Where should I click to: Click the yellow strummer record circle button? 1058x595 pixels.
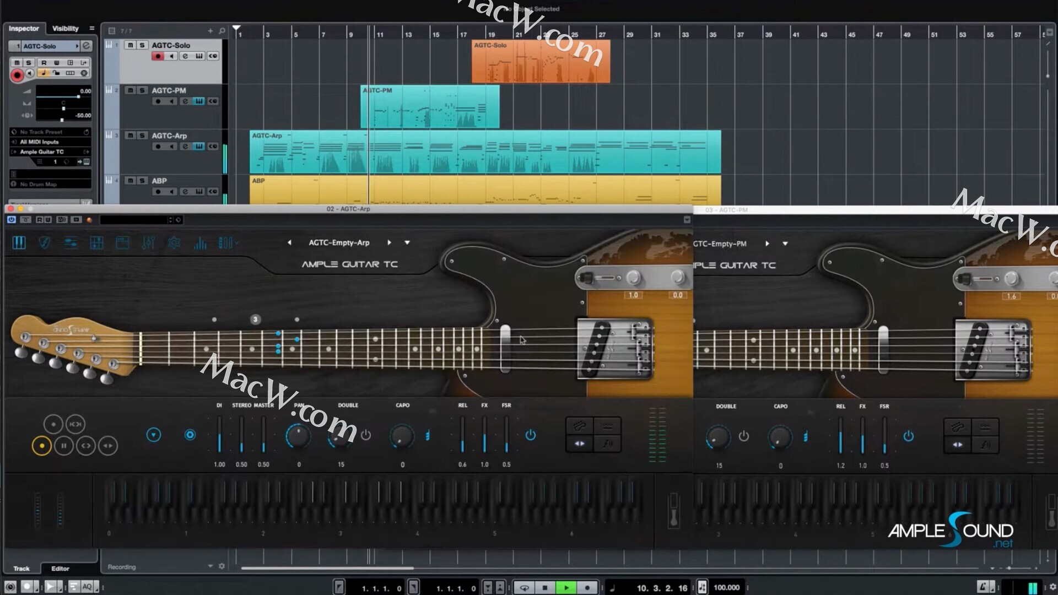coord(41,446)
